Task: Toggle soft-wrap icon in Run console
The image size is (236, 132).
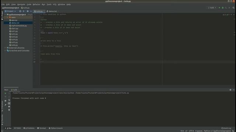Action: [x=9, y=100]
